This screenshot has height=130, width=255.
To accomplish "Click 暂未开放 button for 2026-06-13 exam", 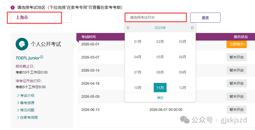I will coord(236,110).
